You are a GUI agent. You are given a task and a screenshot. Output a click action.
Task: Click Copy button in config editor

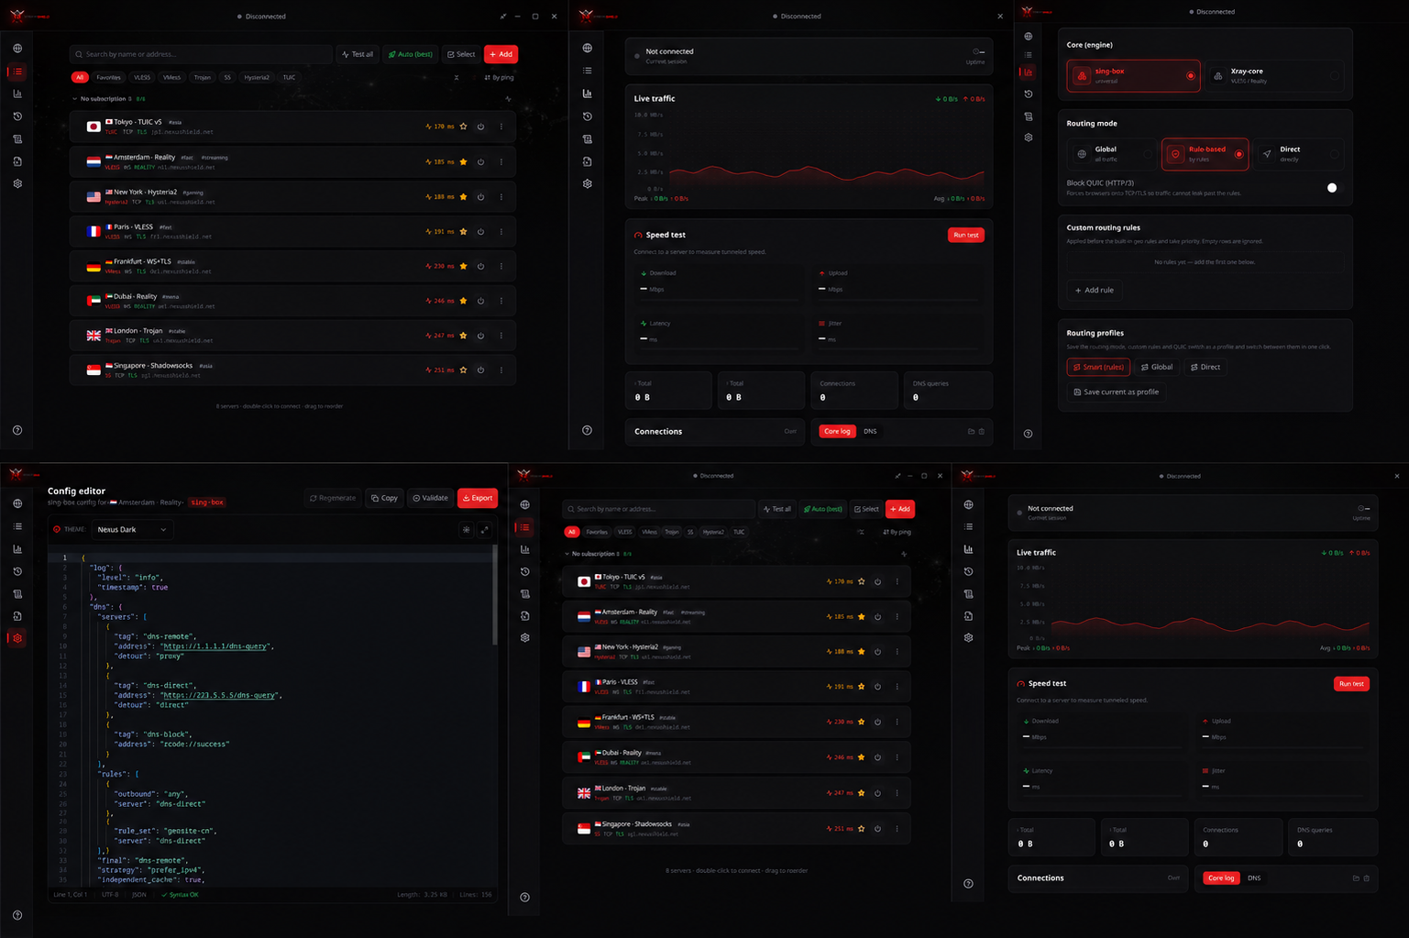click(384, 498)
